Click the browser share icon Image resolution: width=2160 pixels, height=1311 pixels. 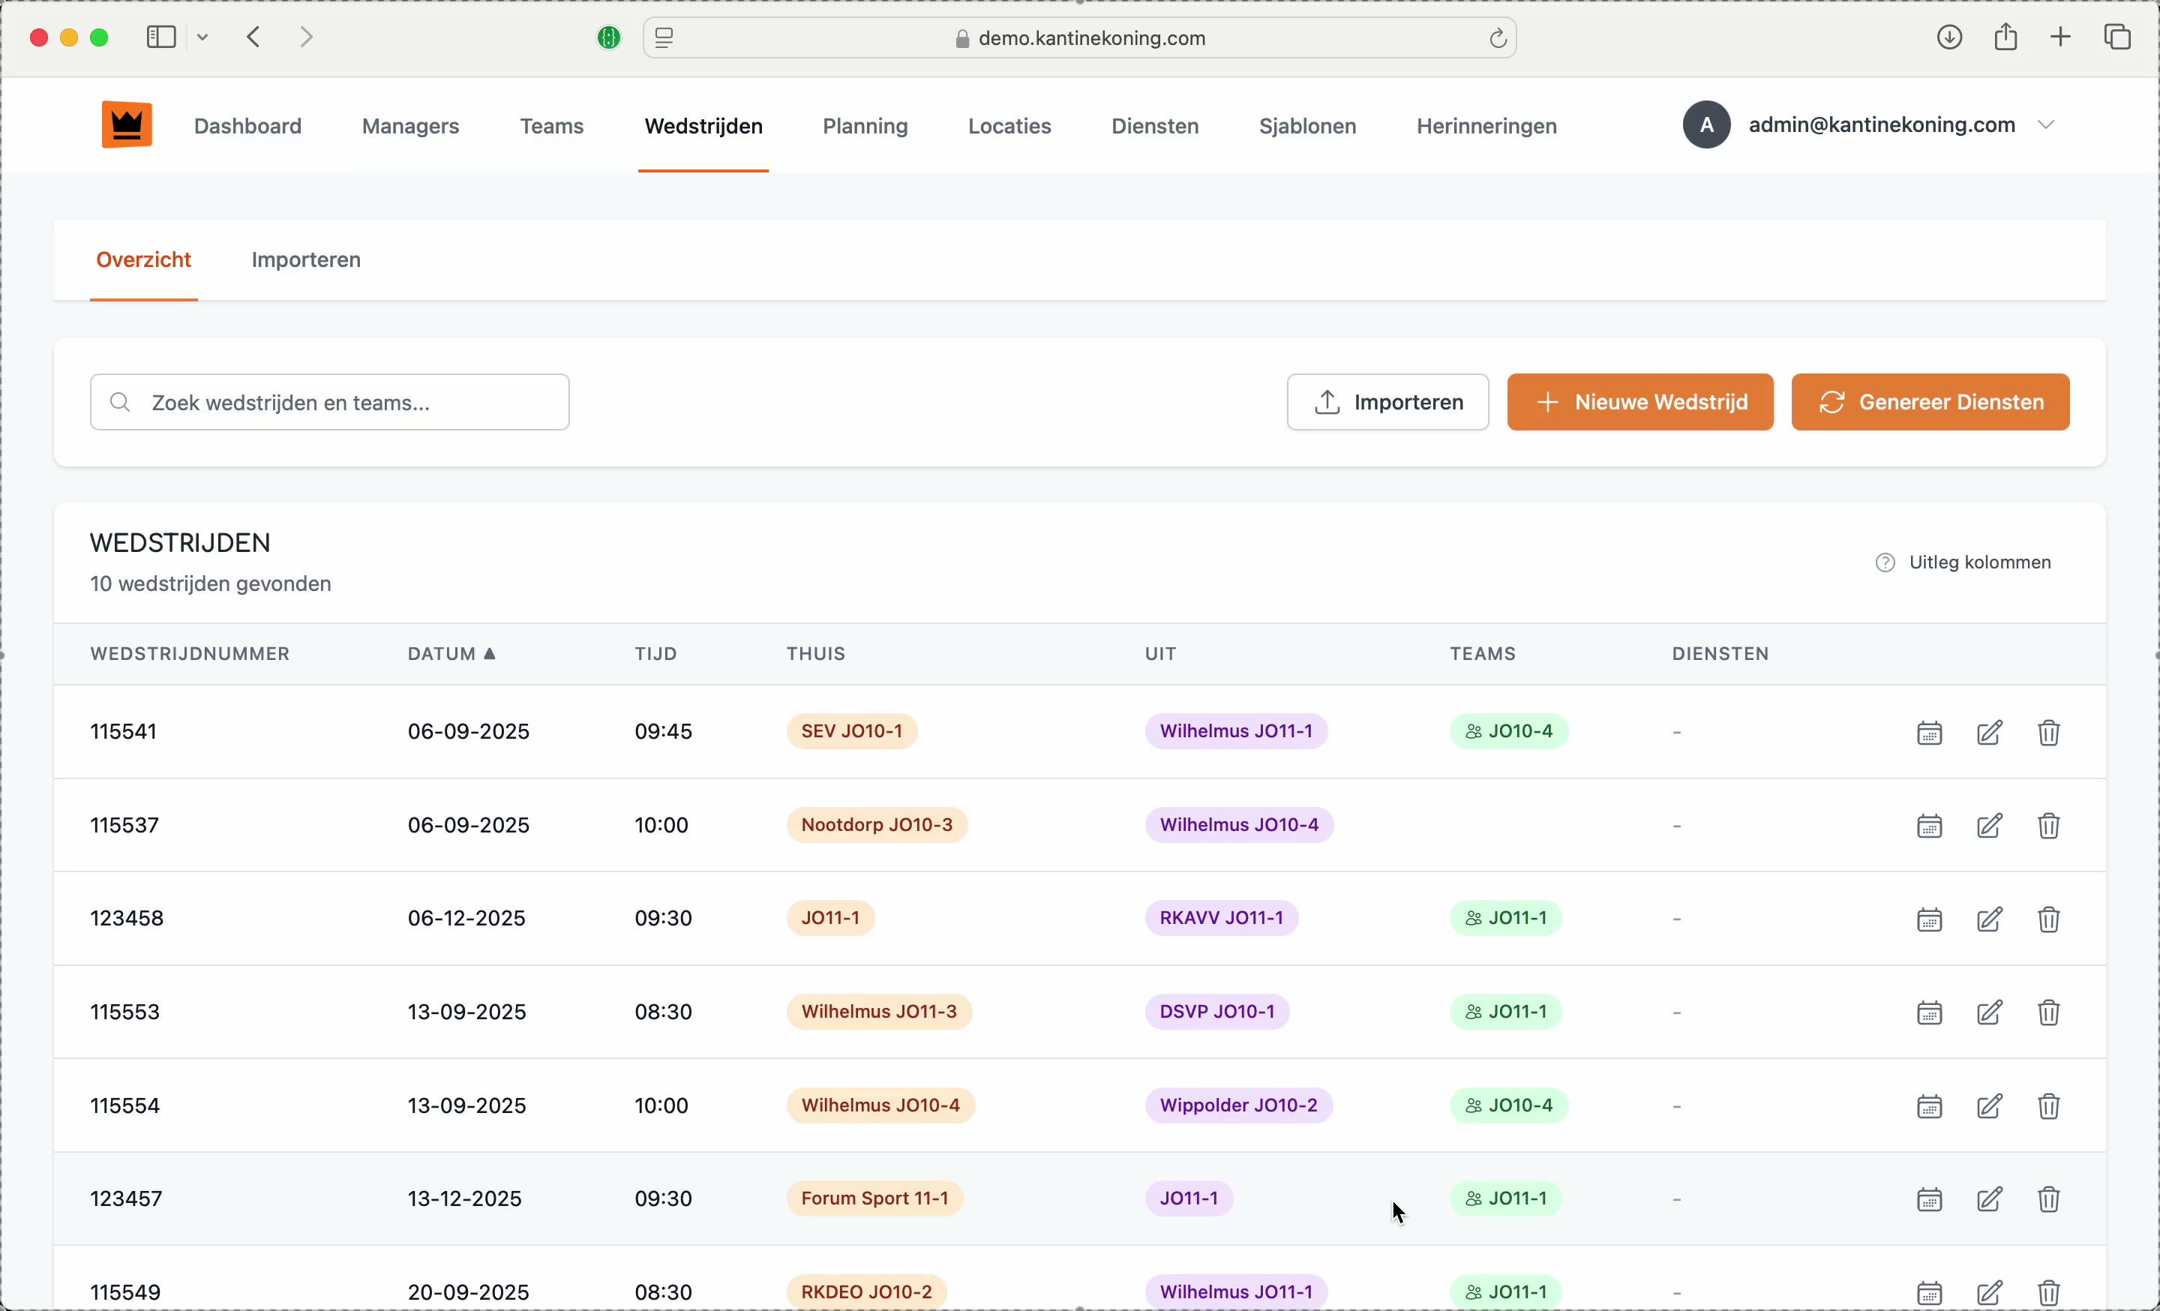(2005, 37)
